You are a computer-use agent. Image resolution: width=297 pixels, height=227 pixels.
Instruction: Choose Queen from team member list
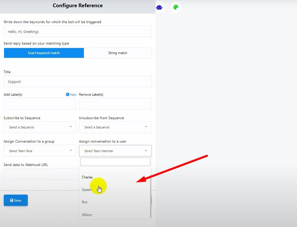pos(87,190)
